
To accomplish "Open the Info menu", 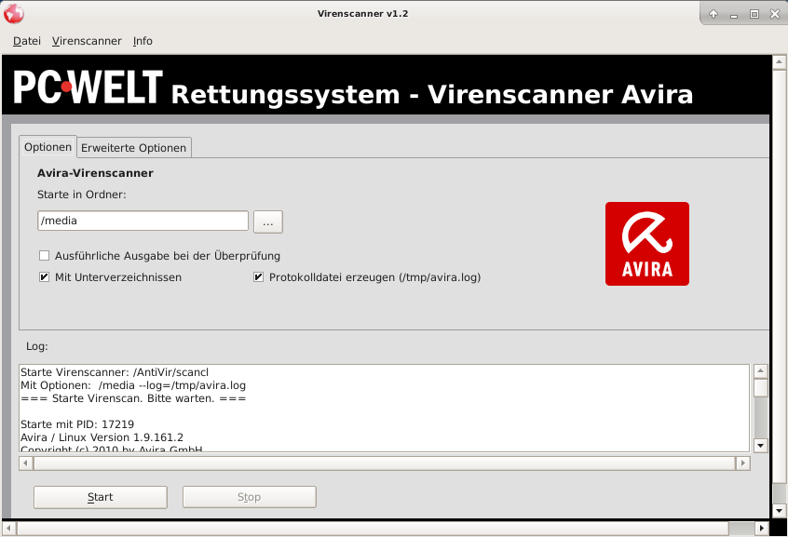I will point(143,41).
